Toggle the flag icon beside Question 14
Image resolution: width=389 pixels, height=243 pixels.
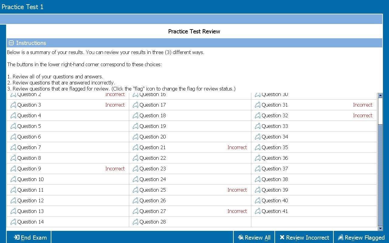coord(13,222)
